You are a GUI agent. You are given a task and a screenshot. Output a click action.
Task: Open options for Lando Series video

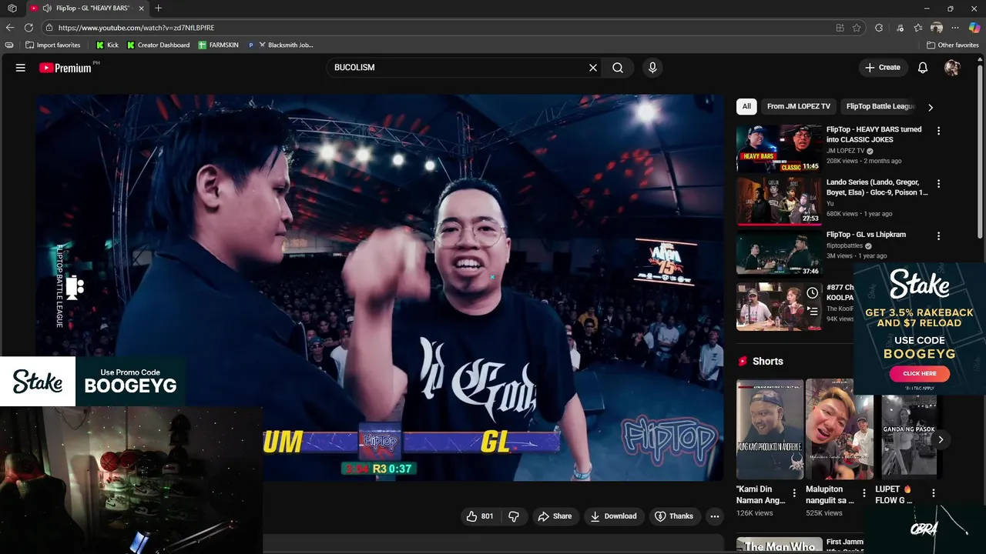pyautogui.click(x=938, y=184)
